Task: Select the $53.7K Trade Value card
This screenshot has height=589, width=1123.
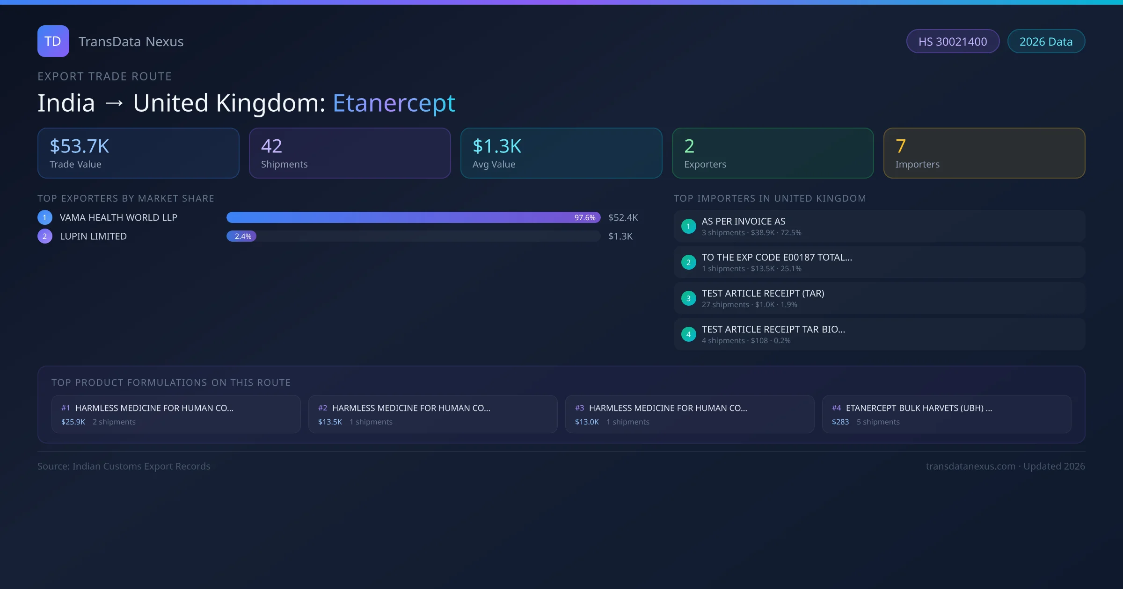Action: coord(138,153)
